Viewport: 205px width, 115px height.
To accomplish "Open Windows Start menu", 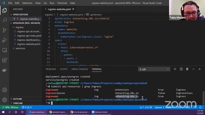I will 3,112.
